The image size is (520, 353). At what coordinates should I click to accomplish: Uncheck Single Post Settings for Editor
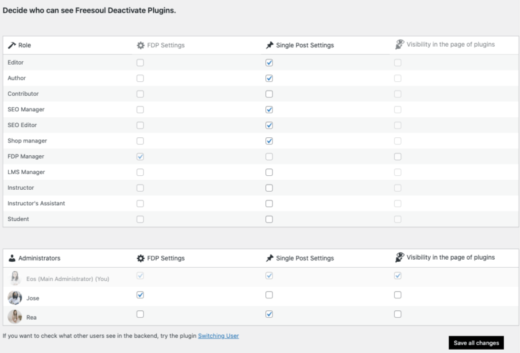[269, 63]
